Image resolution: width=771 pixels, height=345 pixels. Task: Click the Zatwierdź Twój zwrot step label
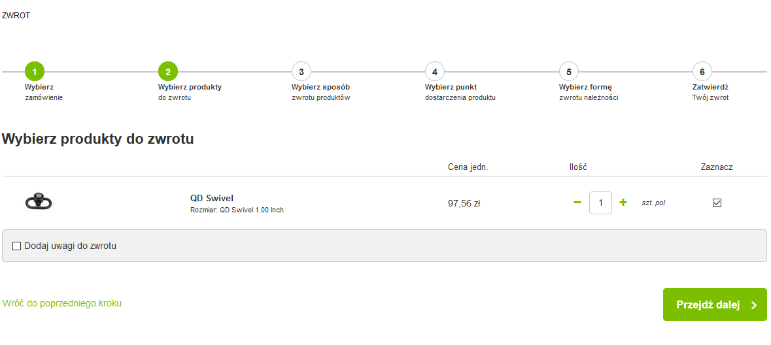click(x=710, y=92)
